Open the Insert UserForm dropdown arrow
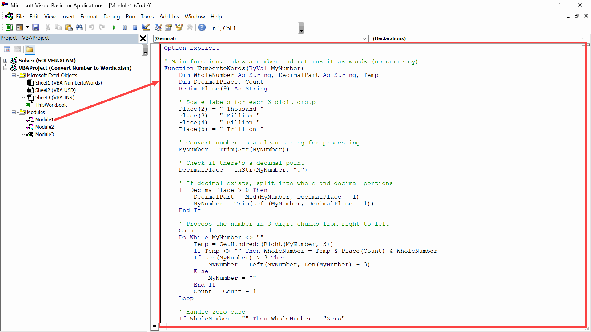The image size is (591, 332). pyautogui.click(x=27, y=27)
